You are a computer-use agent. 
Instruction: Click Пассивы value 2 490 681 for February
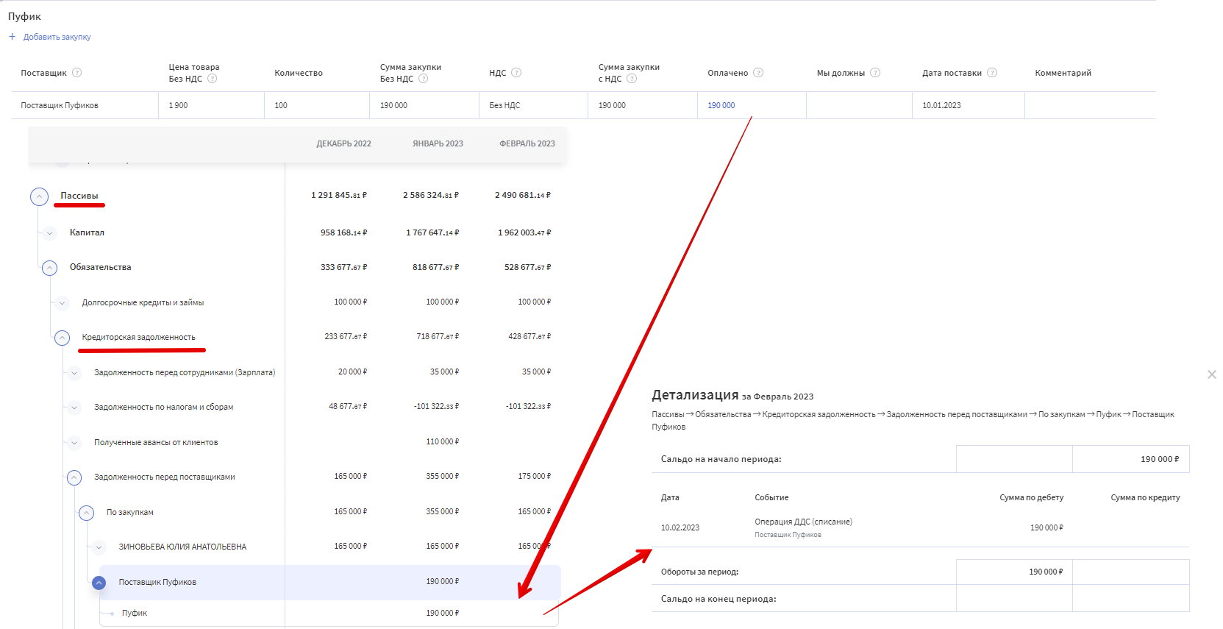point(523,195)
